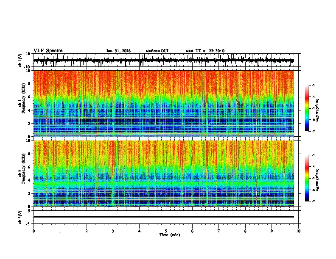
Task: Click the "8" kHz tick on ch.1 spectrogram
Action: 29,84
